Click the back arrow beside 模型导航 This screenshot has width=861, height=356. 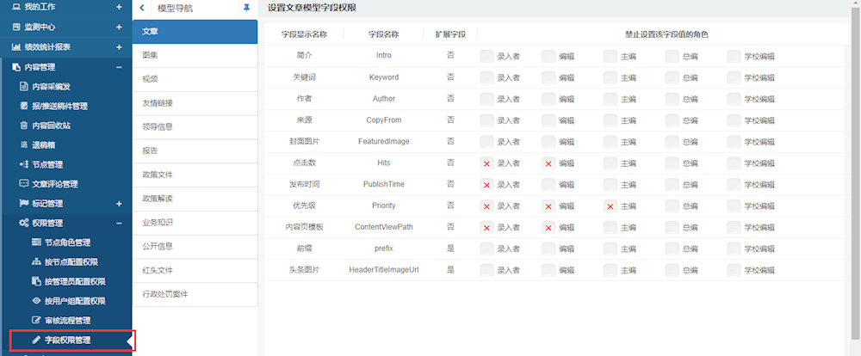point(142,8)
